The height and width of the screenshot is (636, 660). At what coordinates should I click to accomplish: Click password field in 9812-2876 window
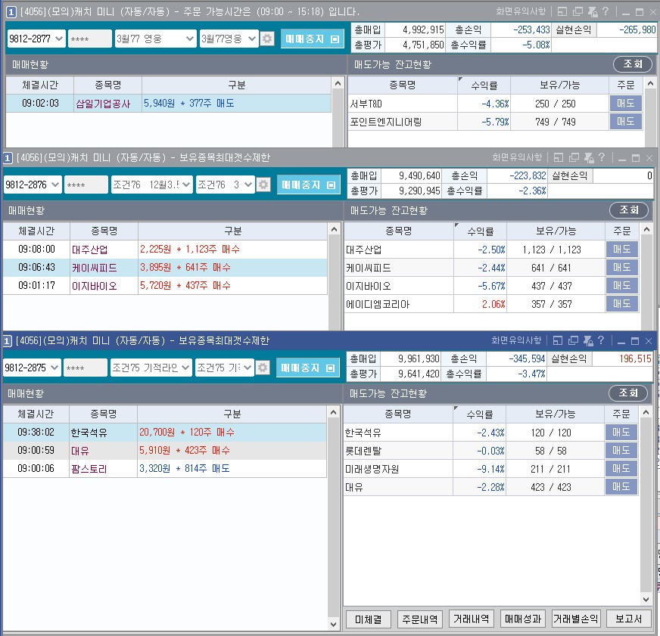(86, 185)
